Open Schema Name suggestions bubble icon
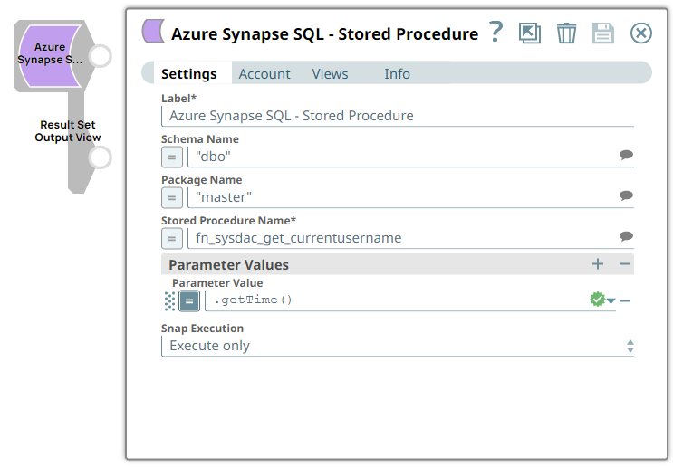 (626, 155)
